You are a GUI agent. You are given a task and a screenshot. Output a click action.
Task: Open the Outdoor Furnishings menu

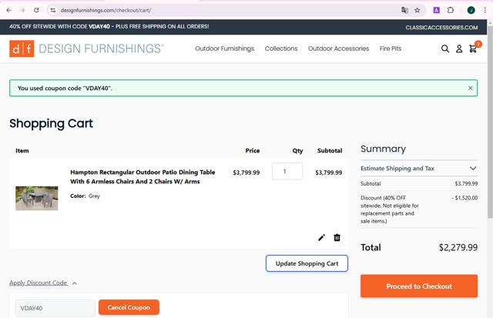pos(224,49)
